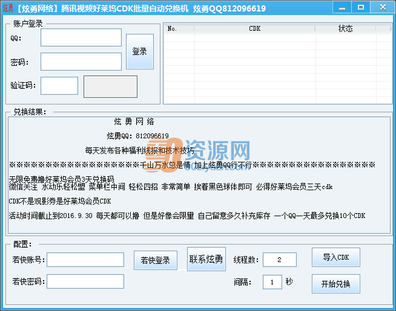The width and height of the screenshot is (396, 311).
Task: Click the 账户登录 group label
Action: (x=28, y=24)
